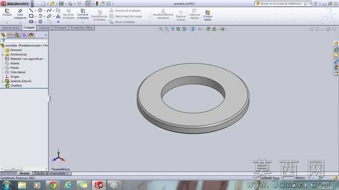Open DisplayManager appearance tab icon
The width and height of the screenshot is (339, 190).
click(31, 35)
